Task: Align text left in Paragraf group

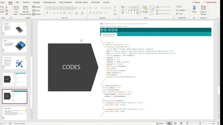Action: click(90, 13)
